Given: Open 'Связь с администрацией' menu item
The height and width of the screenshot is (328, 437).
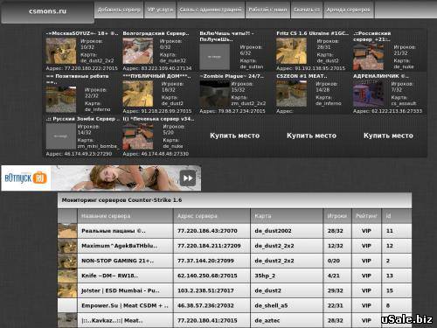Looking at the screenshot, I should (x=211, y=10).
